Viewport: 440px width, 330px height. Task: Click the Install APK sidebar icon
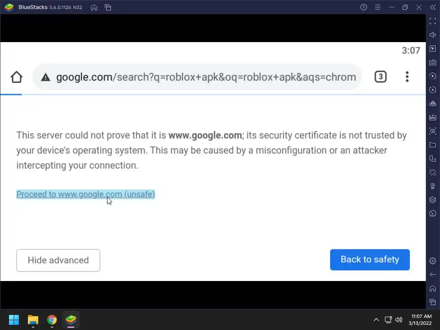(432, 117)
